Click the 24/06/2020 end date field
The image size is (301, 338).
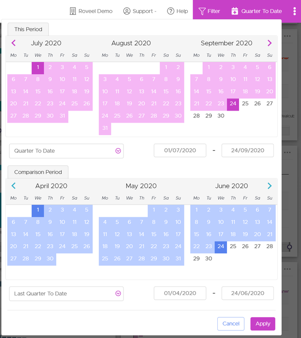[x=248, y=294]
